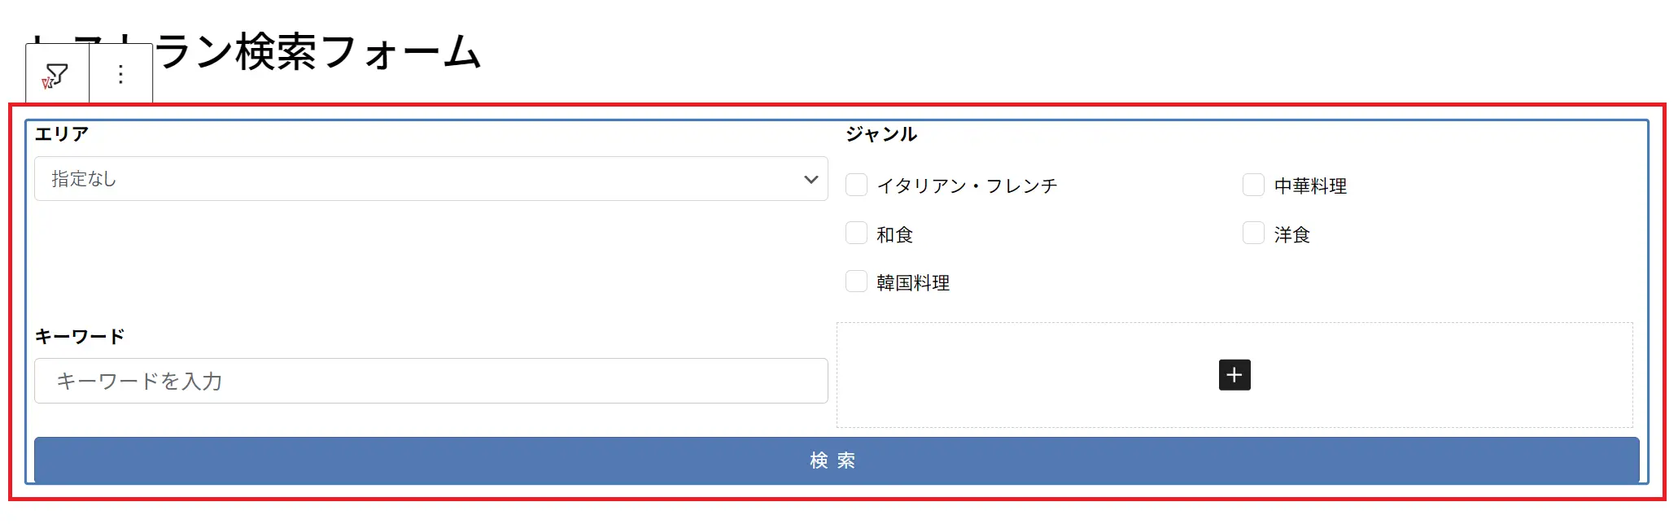Image resolution: width=1678 pixels, height=528 pixels.
Task: Select the キーワード label
Action: (80, 336)
